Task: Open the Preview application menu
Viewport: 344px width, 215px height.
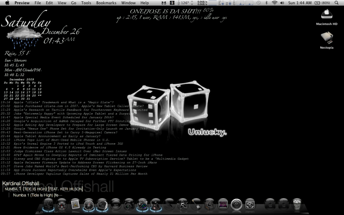Action: click(22, 3)
